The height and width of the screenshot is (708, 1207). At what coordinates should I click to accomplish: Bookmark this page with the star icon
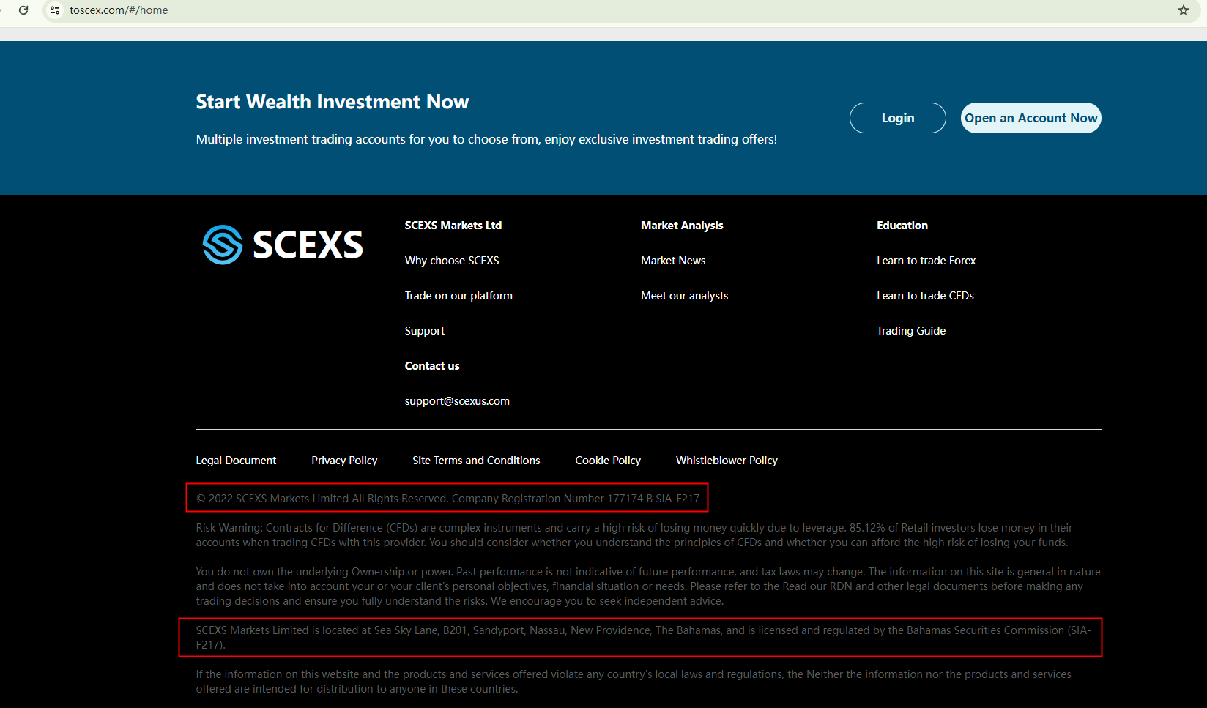pyautogui.click(x=1184, y=10)
